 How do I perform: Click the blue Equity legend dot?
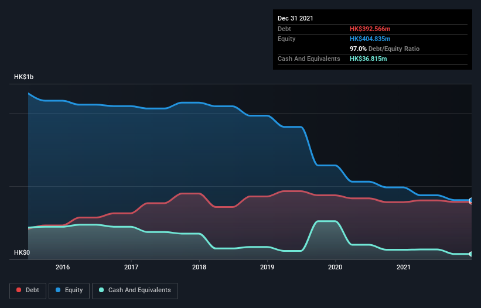coord(58,290)
